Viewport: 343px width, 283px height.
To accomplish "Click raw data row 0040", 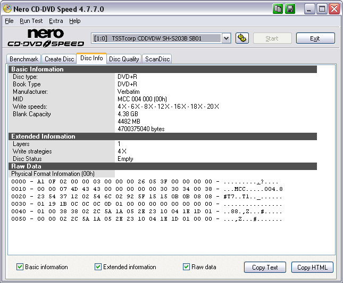I will tap(147, 212).
